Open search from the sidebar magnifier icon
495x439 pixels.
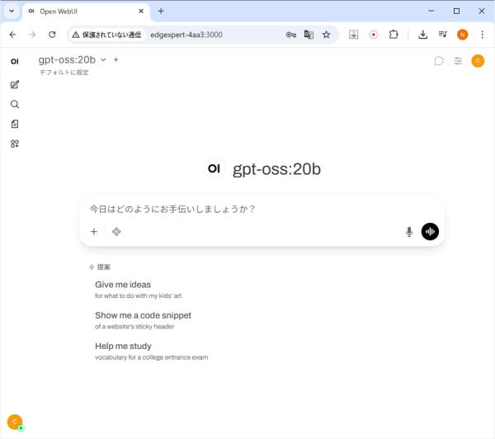(x=15, y=105)
